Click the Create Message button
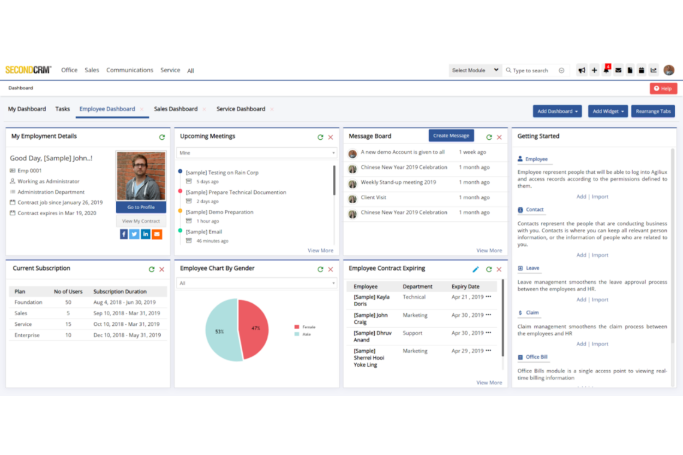This screenshot has width=683, height=455. (451, 135)
